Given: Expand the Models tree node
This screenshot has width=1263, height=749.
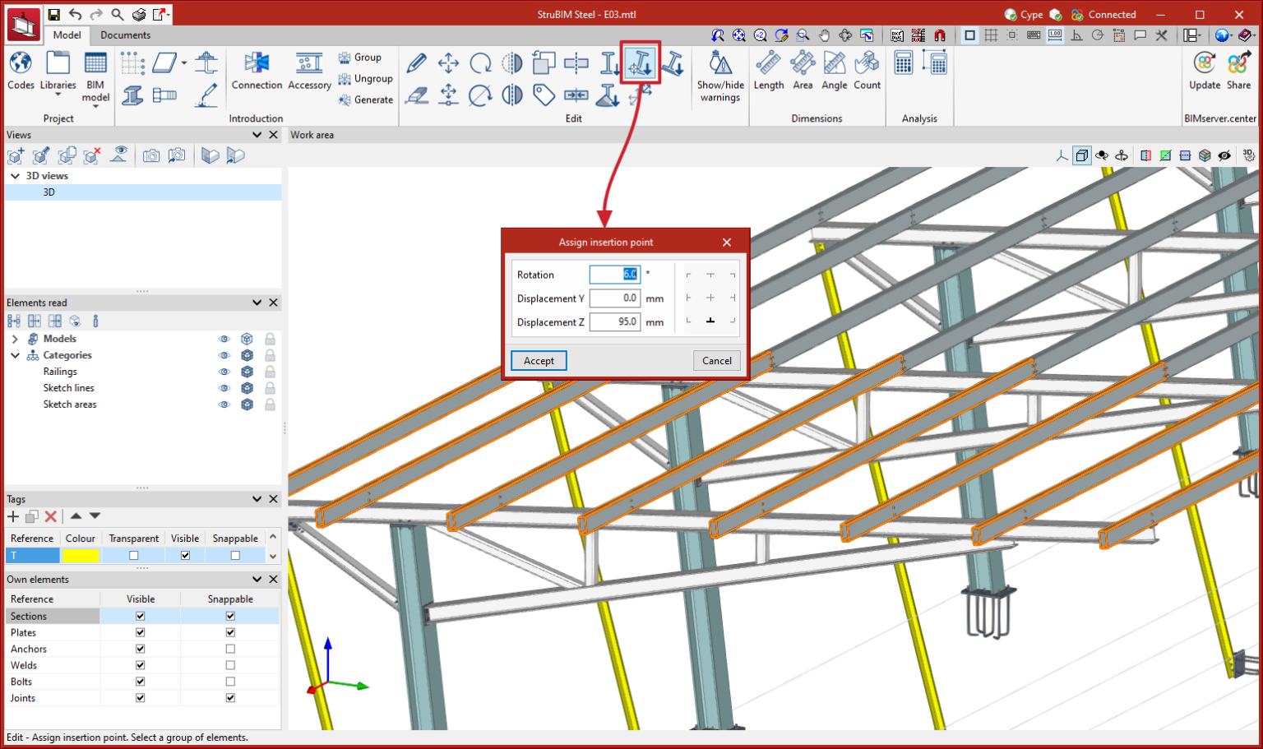Looking at the screenshot, I should click(x=15, y=339).
